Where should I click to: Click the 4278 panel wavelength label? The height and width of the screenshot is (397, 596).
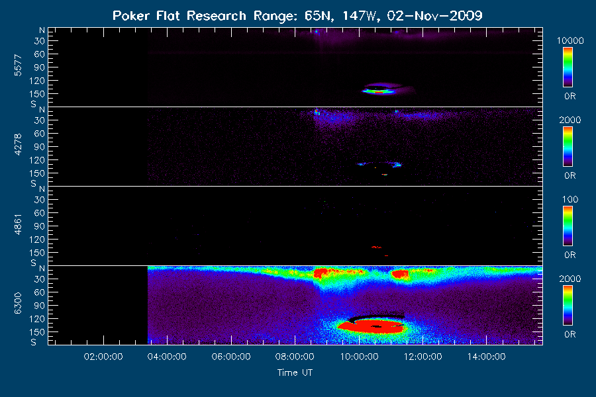pyautogui.click(x=18, y=145)
